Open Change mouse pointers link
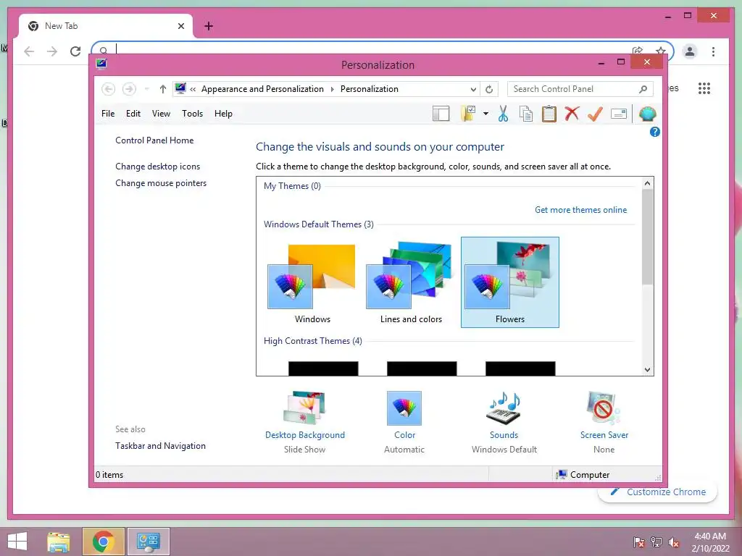The height and width of the screenshot is (556, 742). pyautogui.click(x=161, y=183)
